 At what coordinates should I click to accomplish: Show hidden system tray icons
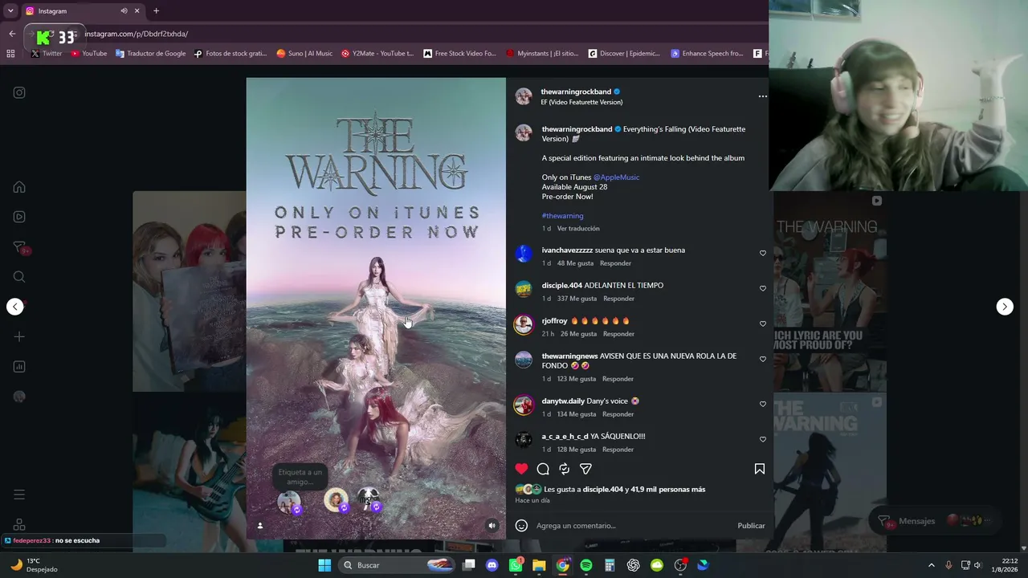coord(932,565)
